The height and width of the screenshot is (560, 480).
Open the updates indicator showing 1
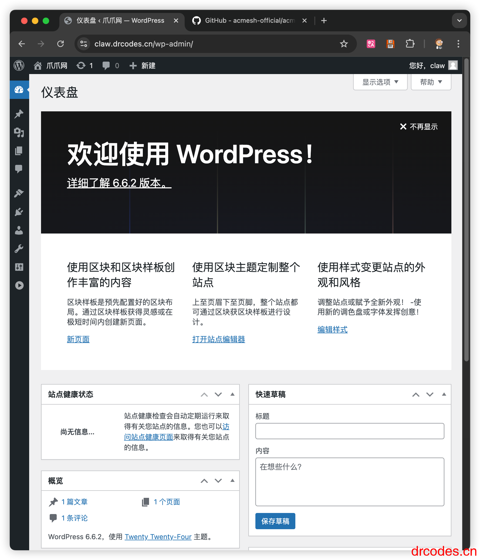pos(84,65)
